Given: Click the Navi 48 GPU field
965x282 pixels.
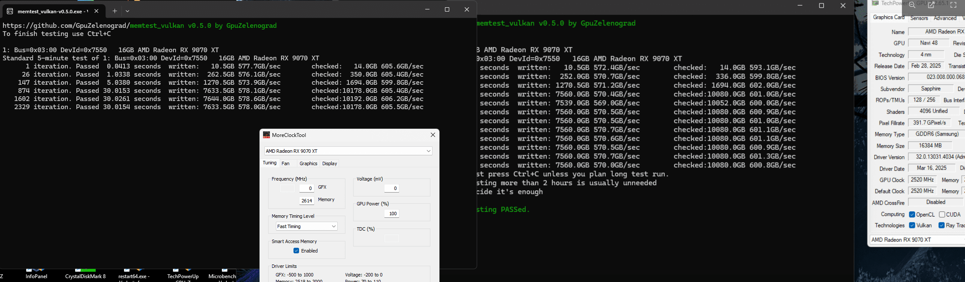Looking at the screenshot, I should (x=929, y=43).
